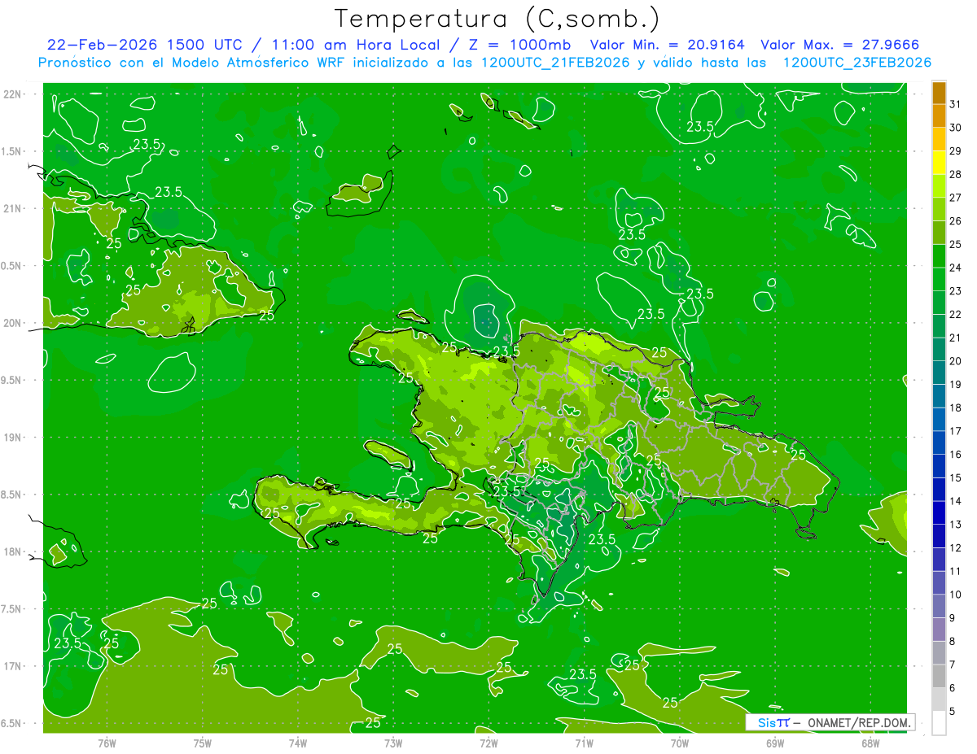Click the "18N" latitude axis label
Image resolution: width=977 pixels, height=754 pixels.
pyautogui.click(x=12, y=551)
